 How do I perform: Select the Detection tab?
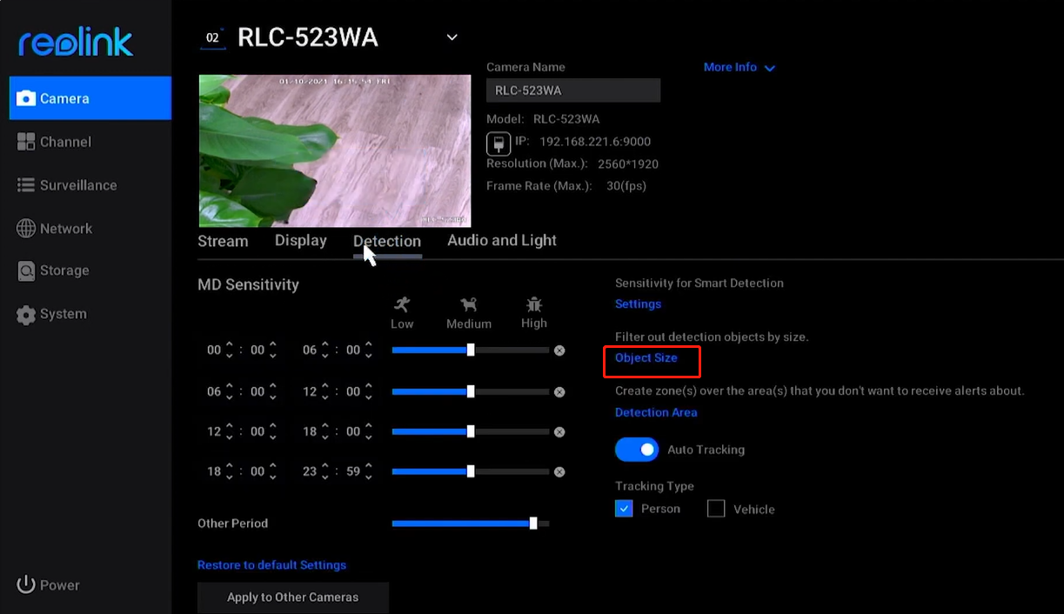pos(387,242)
